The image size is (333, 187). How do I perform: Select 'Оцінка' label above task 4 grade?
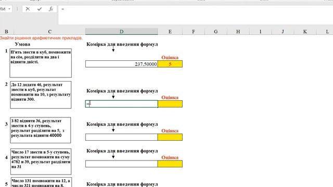tap(170, 157)
